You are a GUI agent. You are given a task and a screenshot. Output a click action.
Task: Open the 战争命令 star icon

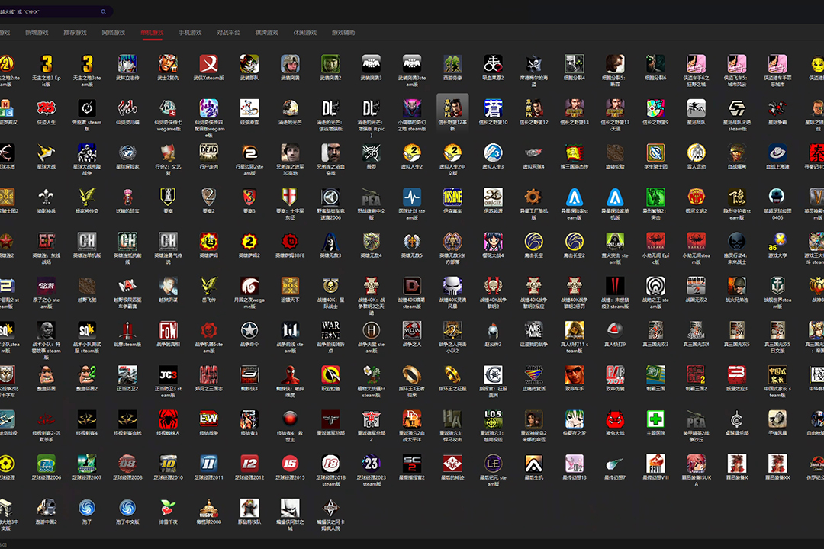249,330
